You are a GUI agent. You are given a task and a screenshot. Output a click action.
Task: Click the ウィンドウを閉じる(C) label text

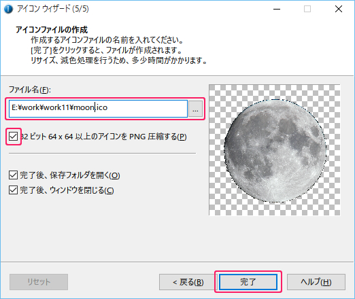tap(67, 190)
